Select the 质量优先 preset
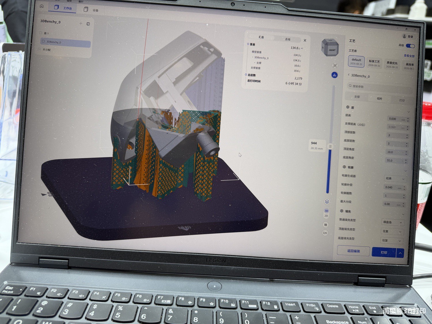The height and width of the screenshot is (324, 432). pos(392,65)
